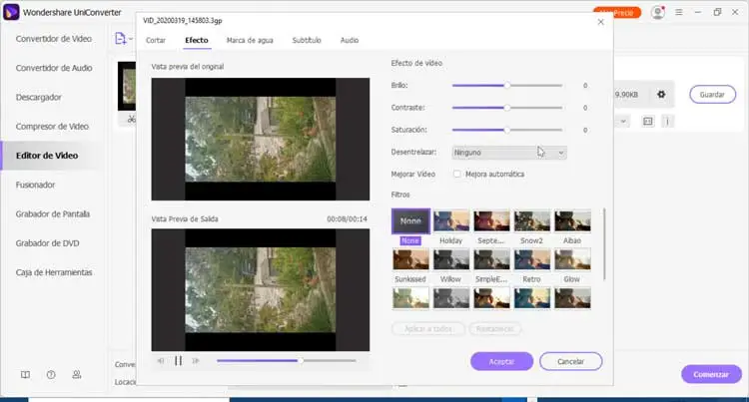Click the help question mark icon
Screen dimensions: 749x402
pyautogui.click(x=51, y=375)
